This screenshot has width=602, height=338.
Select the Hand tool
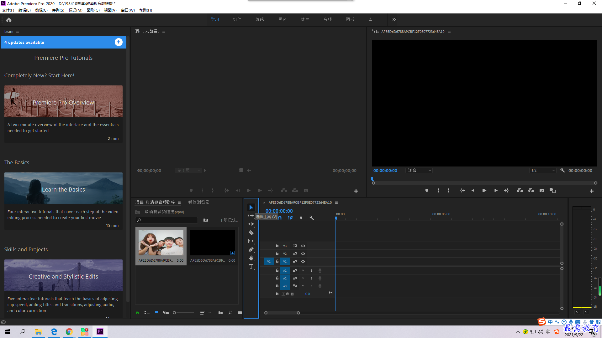(x=251, y=258)
